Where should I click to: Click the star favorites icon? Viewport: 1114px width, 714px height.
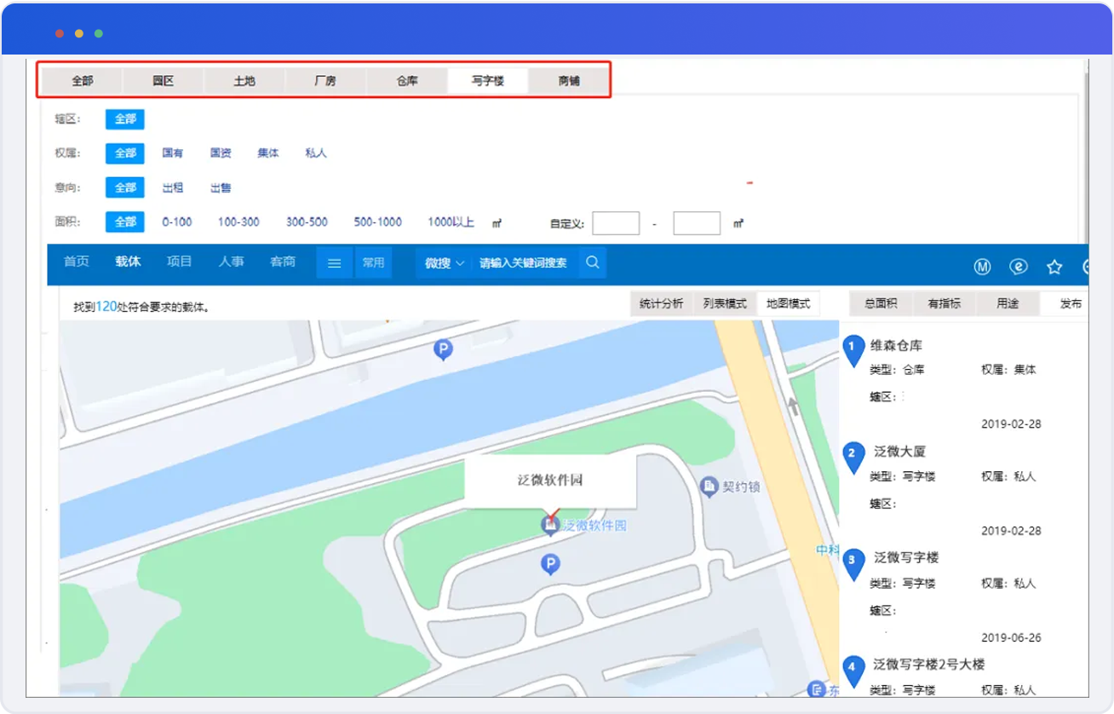pyautogui.click(x=1054, y=267)
